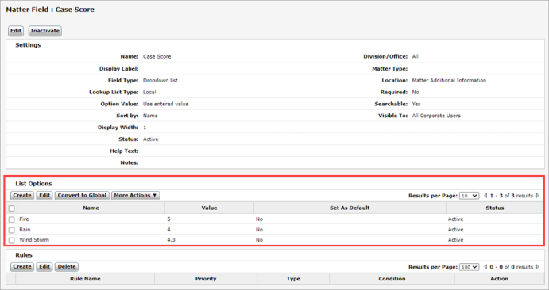Click the Rule Name column header
This screenshot has height=290, width=549.
coord(85,279)
